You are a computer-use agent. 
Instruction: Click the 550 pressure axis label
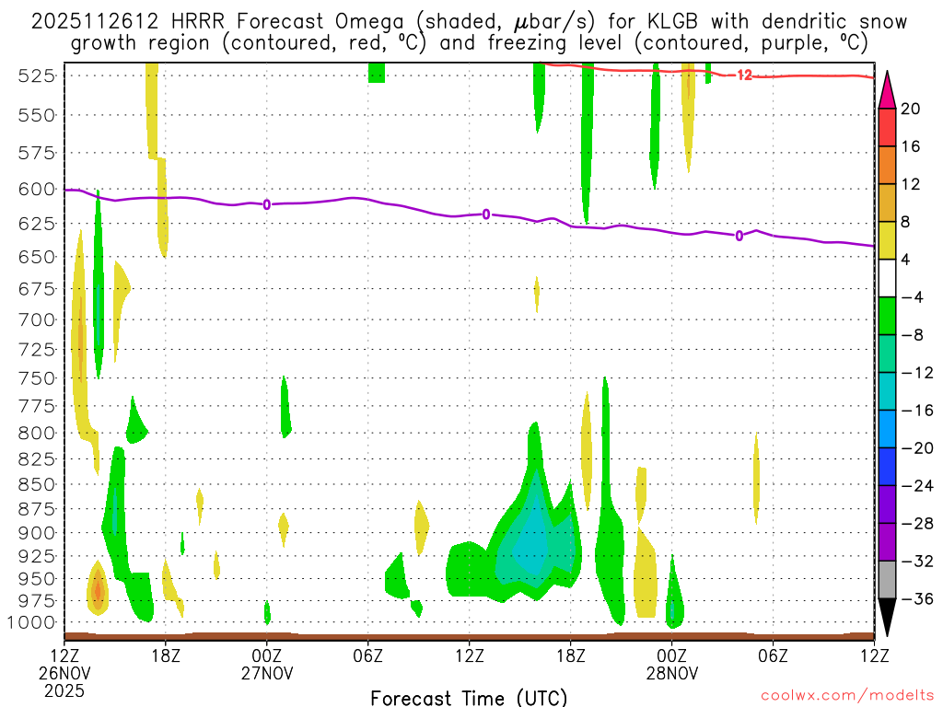pyautogui.click(x=37, y=115)
